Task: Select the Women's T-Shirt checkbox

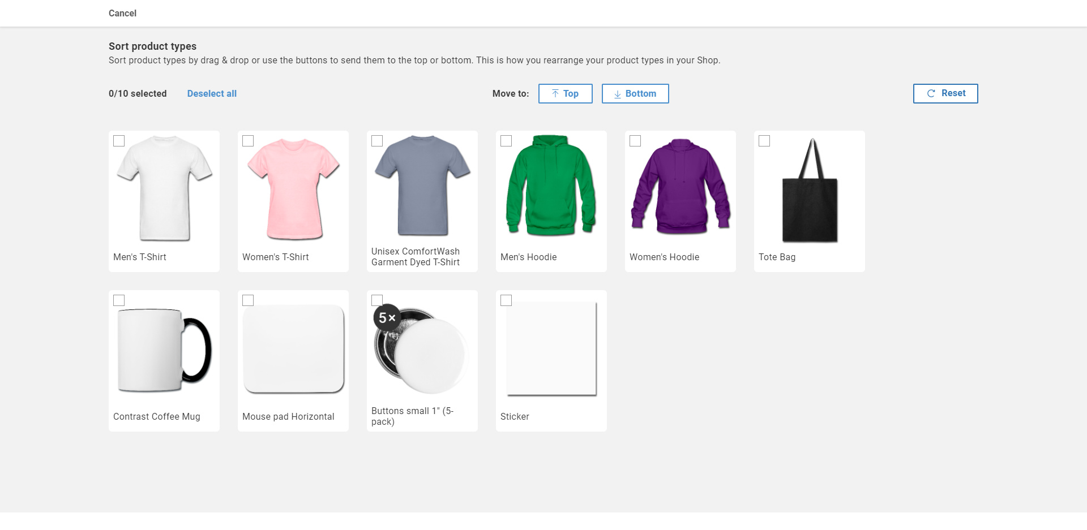Action: (248, 141)
